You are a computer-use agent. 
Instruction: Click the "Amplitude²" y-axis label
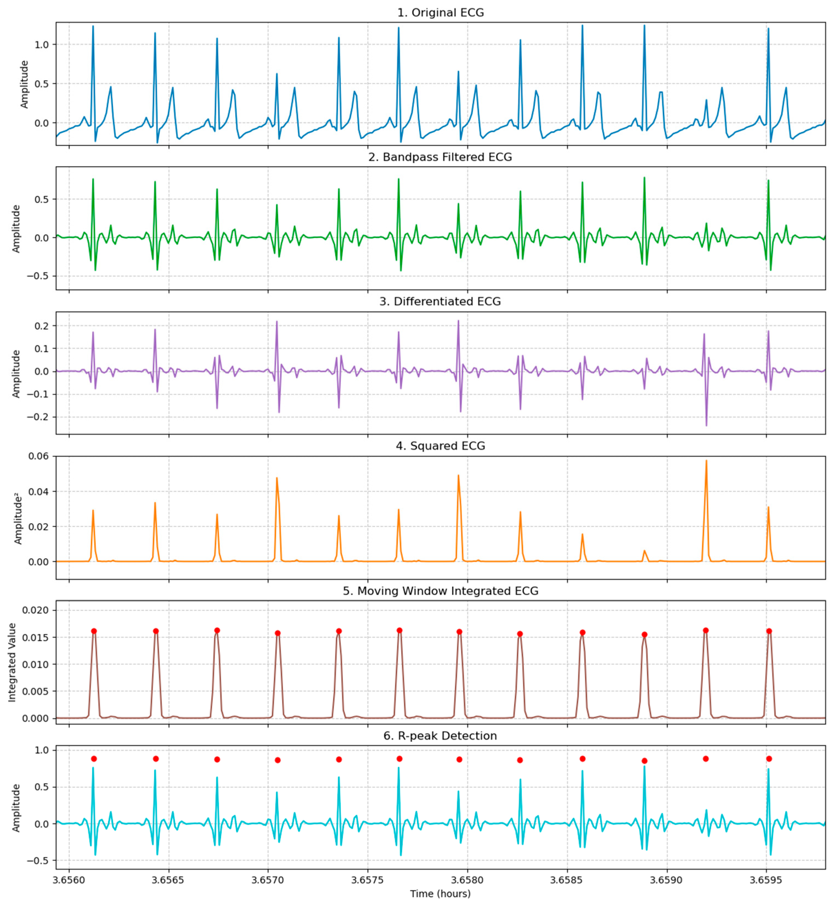18,518
